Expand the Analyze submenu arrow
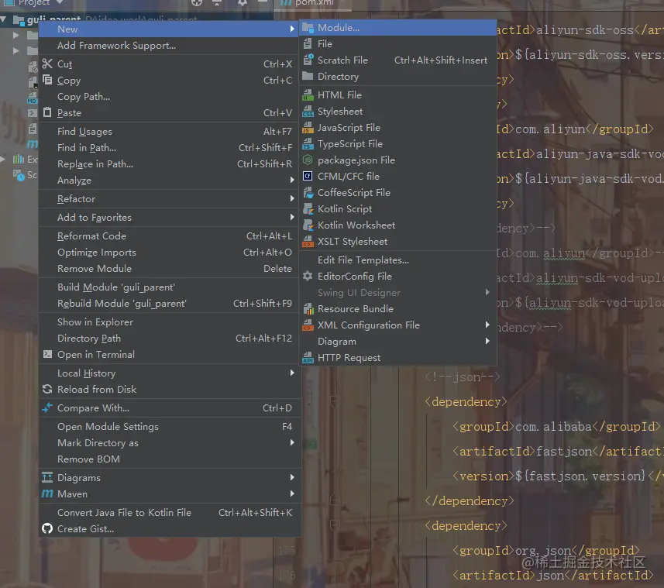Image resolution: width=664 pixels, height=588 pixels. click(x=292, y=181)
